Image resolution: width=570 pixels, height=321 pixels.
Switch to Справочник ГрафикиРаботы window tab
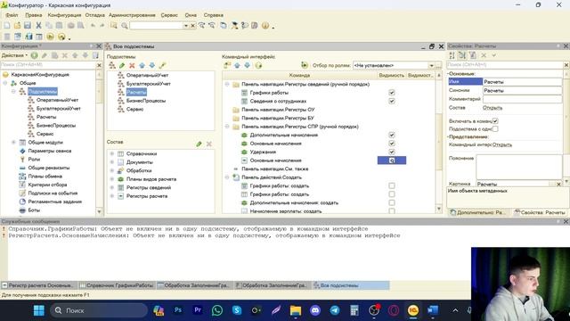tap(117, 285)
